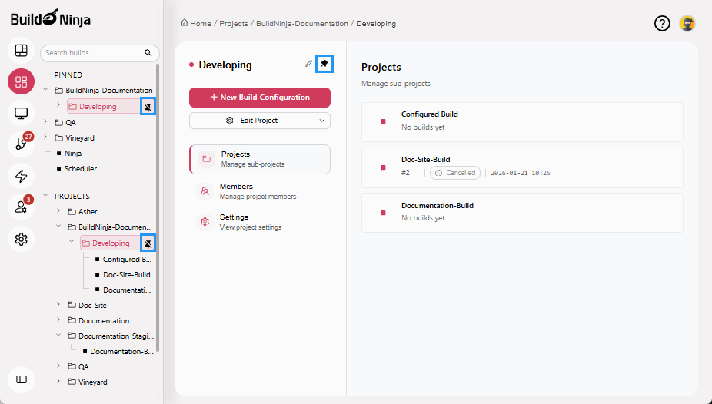Go to BuildNinja-Documentation breadcrumb link

point(301,24)
